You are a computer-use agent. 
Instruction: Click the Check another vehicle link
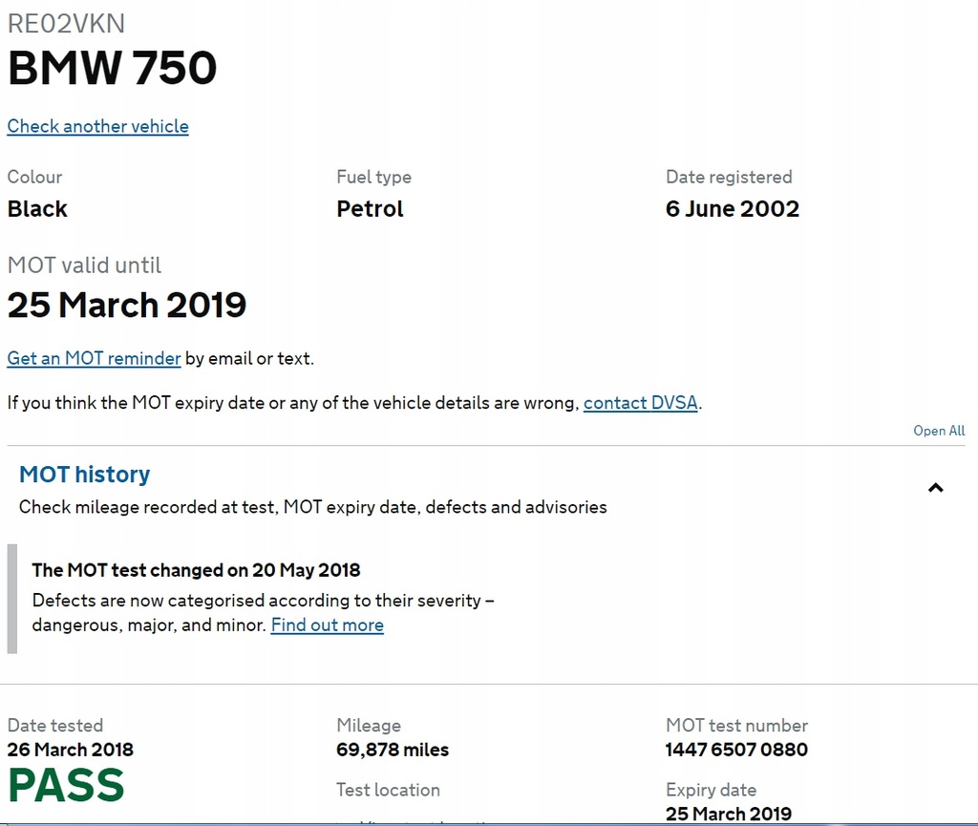[97, 126]
